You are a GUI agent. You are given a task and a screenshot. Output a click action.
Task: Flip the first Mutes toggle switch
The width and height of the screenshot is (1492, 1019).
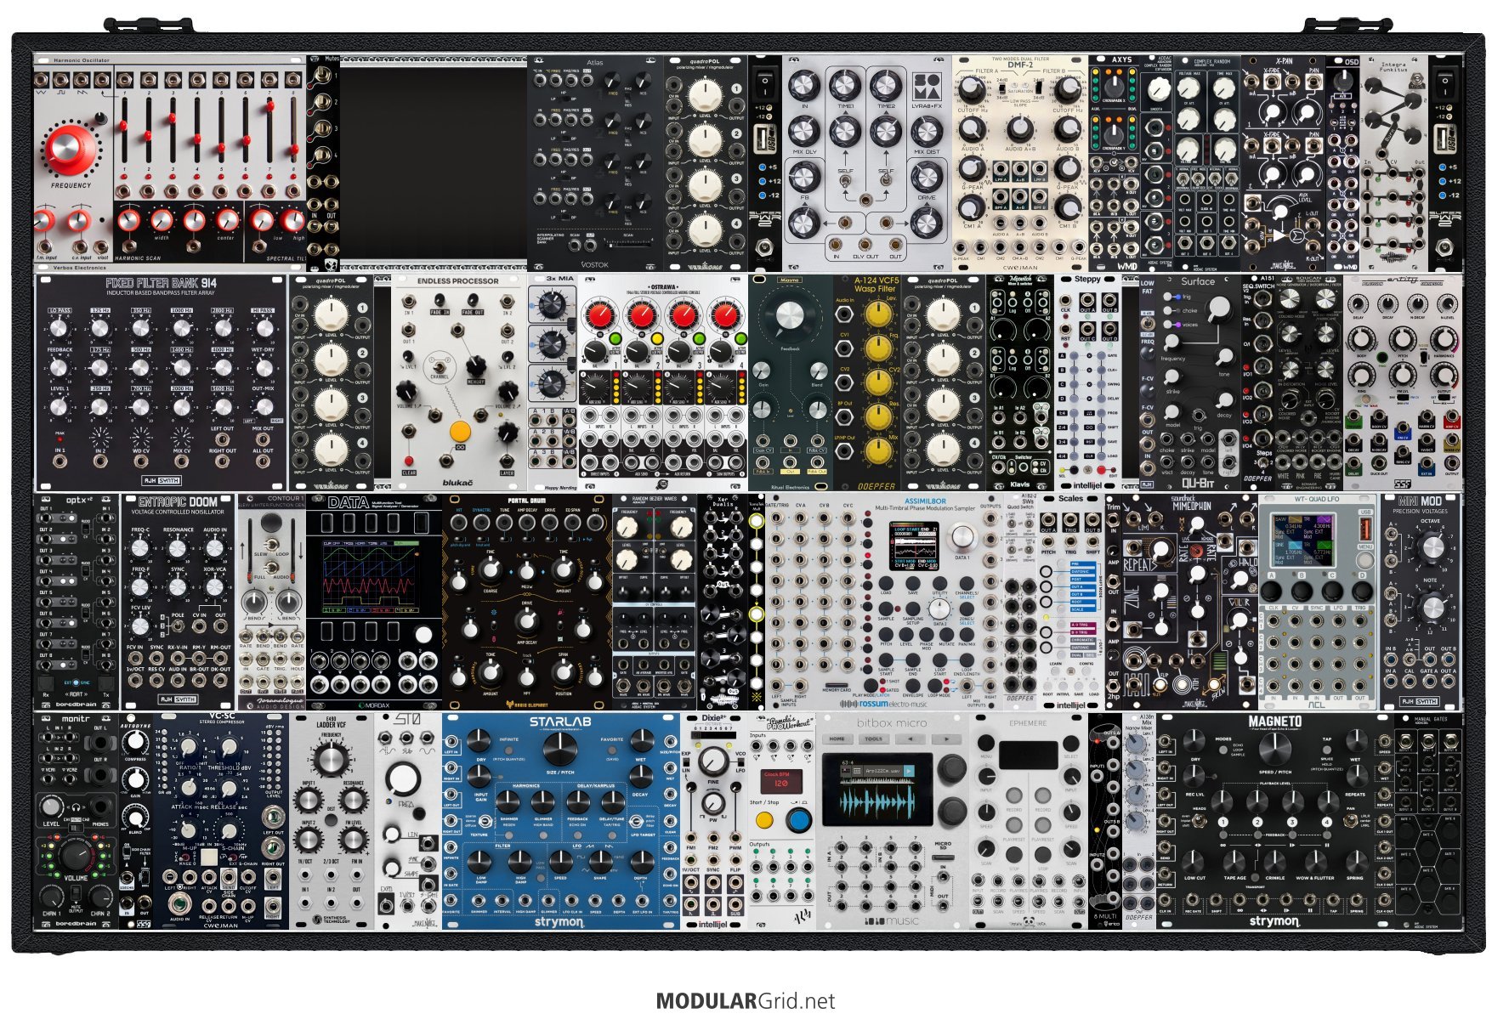[x=322, y=77]
